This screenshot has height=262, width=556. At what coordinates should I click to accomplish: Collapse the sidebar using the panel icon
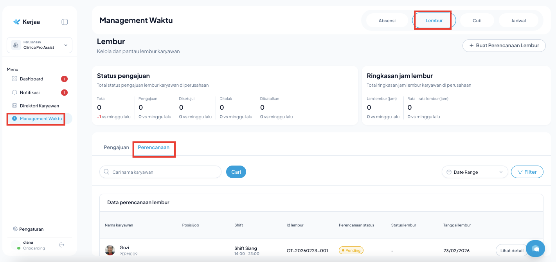pyautogui.click(x=65, y=22)
